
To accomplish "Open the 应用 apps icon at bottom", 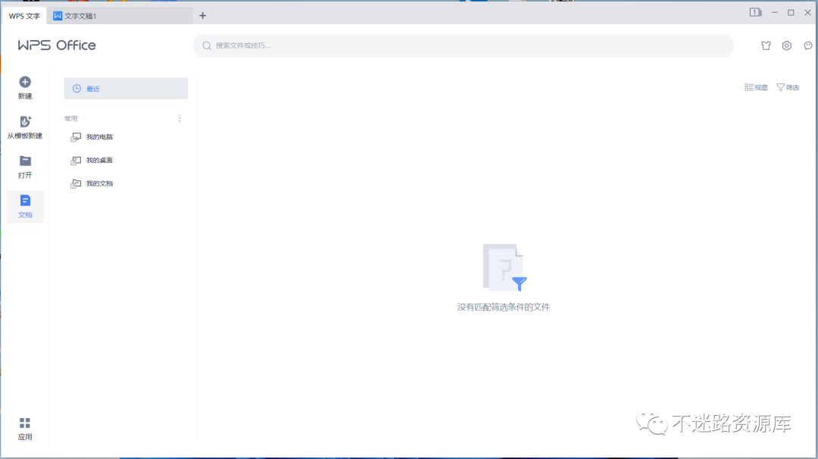I will (x=25, y=426).
